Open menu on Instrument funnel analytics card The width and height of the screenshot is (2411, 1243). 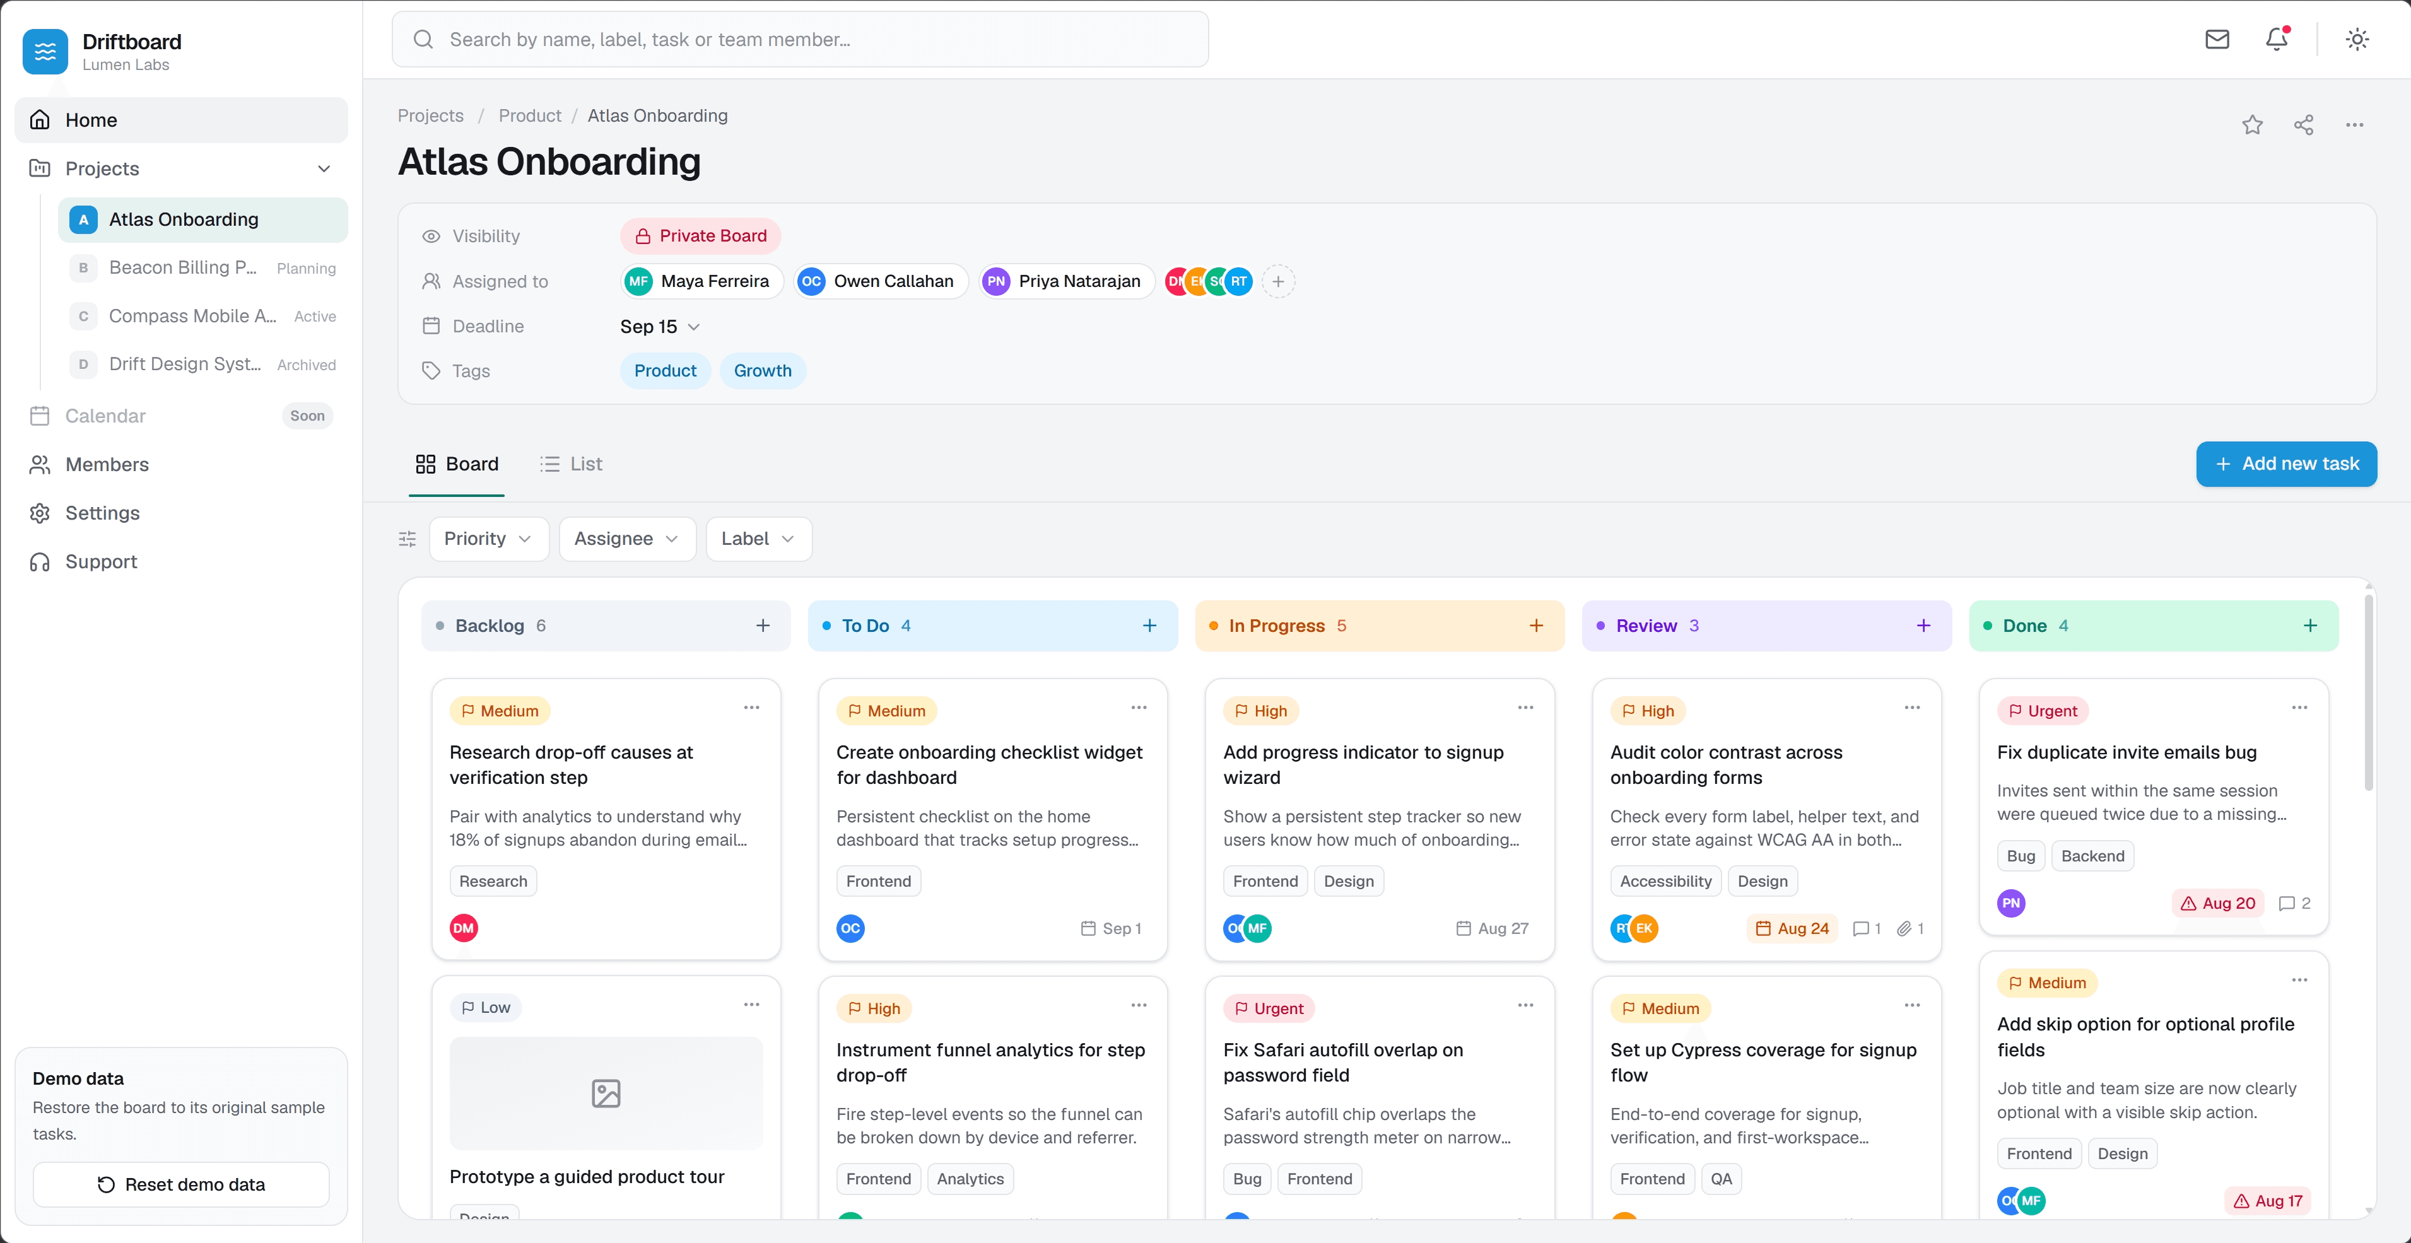pos(1138,1005)
